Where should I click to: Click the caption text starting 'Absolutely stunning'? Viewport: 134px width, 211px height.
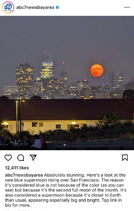point(66,190)
